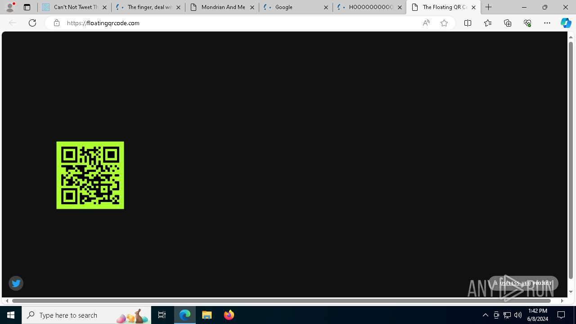Click the vertical scrollbar thumb

click(x=571, y=159)
